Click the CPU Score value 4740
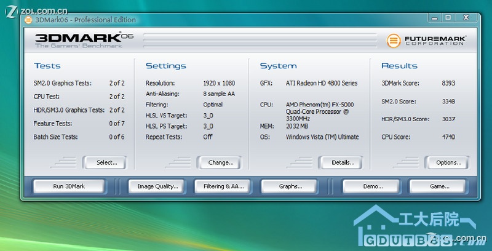This screenshot has width=492, height=251. click(x=448, y=137)
